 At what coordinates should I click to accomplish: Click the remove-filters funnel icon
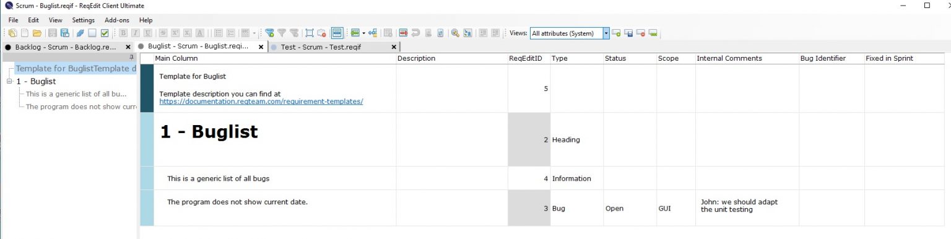click(x=294, y=33)
